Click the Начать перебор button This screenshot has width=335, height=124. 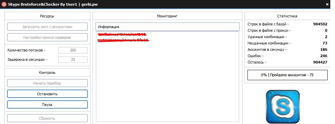pos(47,83)
